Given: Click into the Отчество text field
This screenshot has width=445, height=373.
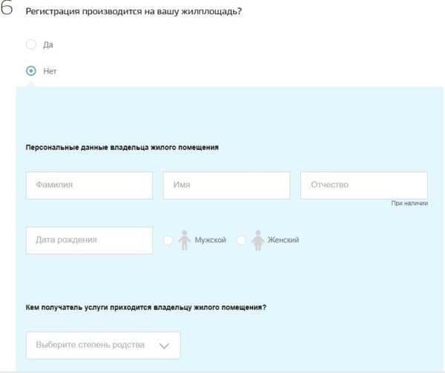Looking at the screenshot, I should pos(363,185).
